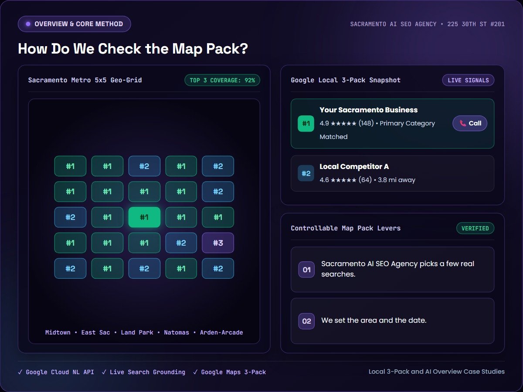Click the Land Park neighborhood label
The width and height of the screenshot is (523, 392).
coord(137,332)
